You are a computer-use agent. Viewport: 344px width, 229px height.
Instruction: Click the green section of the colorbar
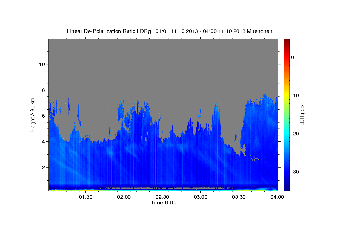click(x=287, y=114)
